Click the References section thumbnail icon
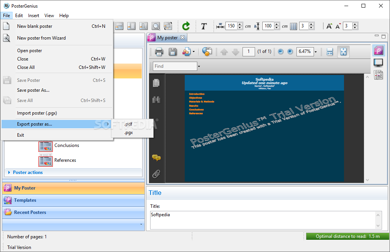This screenshot has height=252, width=390. 46,161
